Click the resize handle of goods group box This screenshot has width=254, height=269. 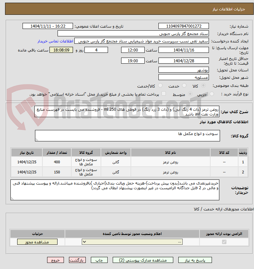37,140
